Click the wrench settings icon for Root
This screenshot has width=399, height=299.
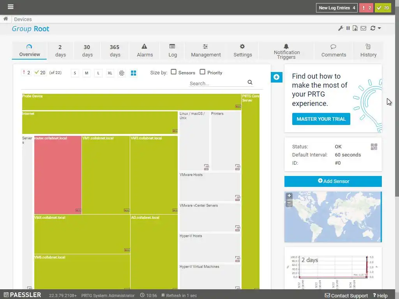(341, 28)
